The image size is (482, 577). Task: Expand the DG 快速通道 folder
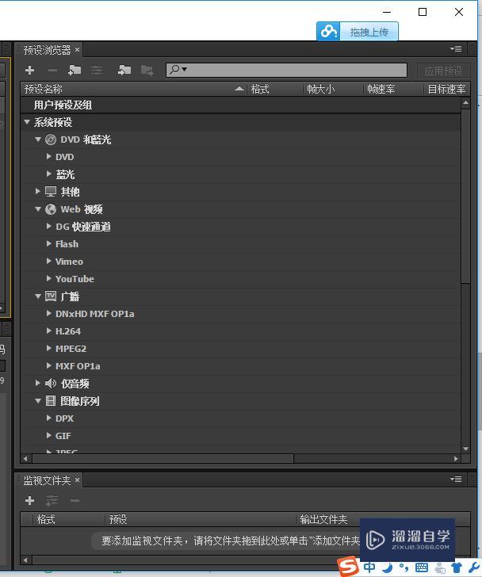pos(48,227)
